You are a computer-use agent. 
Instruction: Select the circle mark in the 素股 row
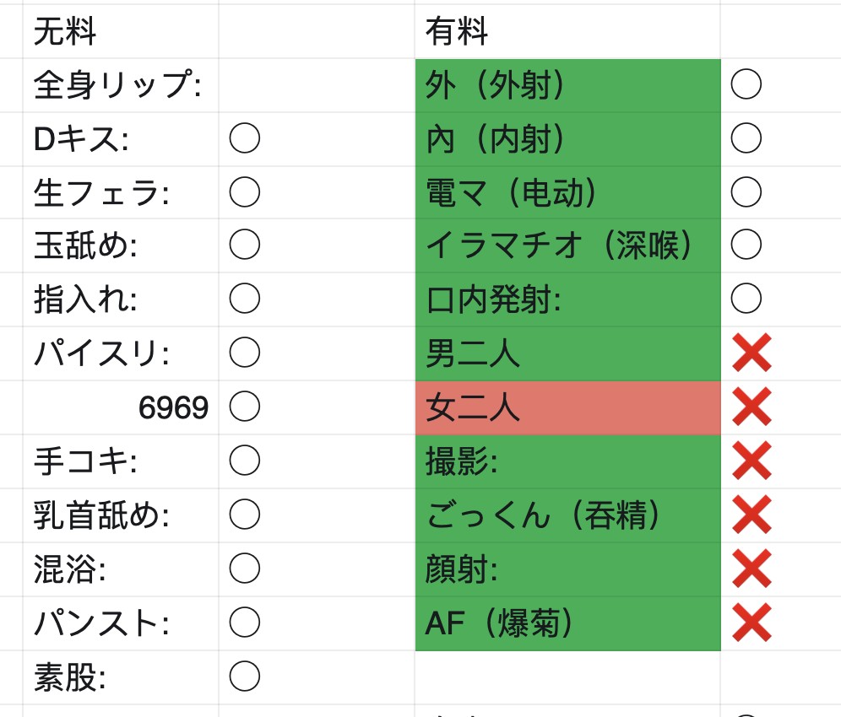coord(245,677)
